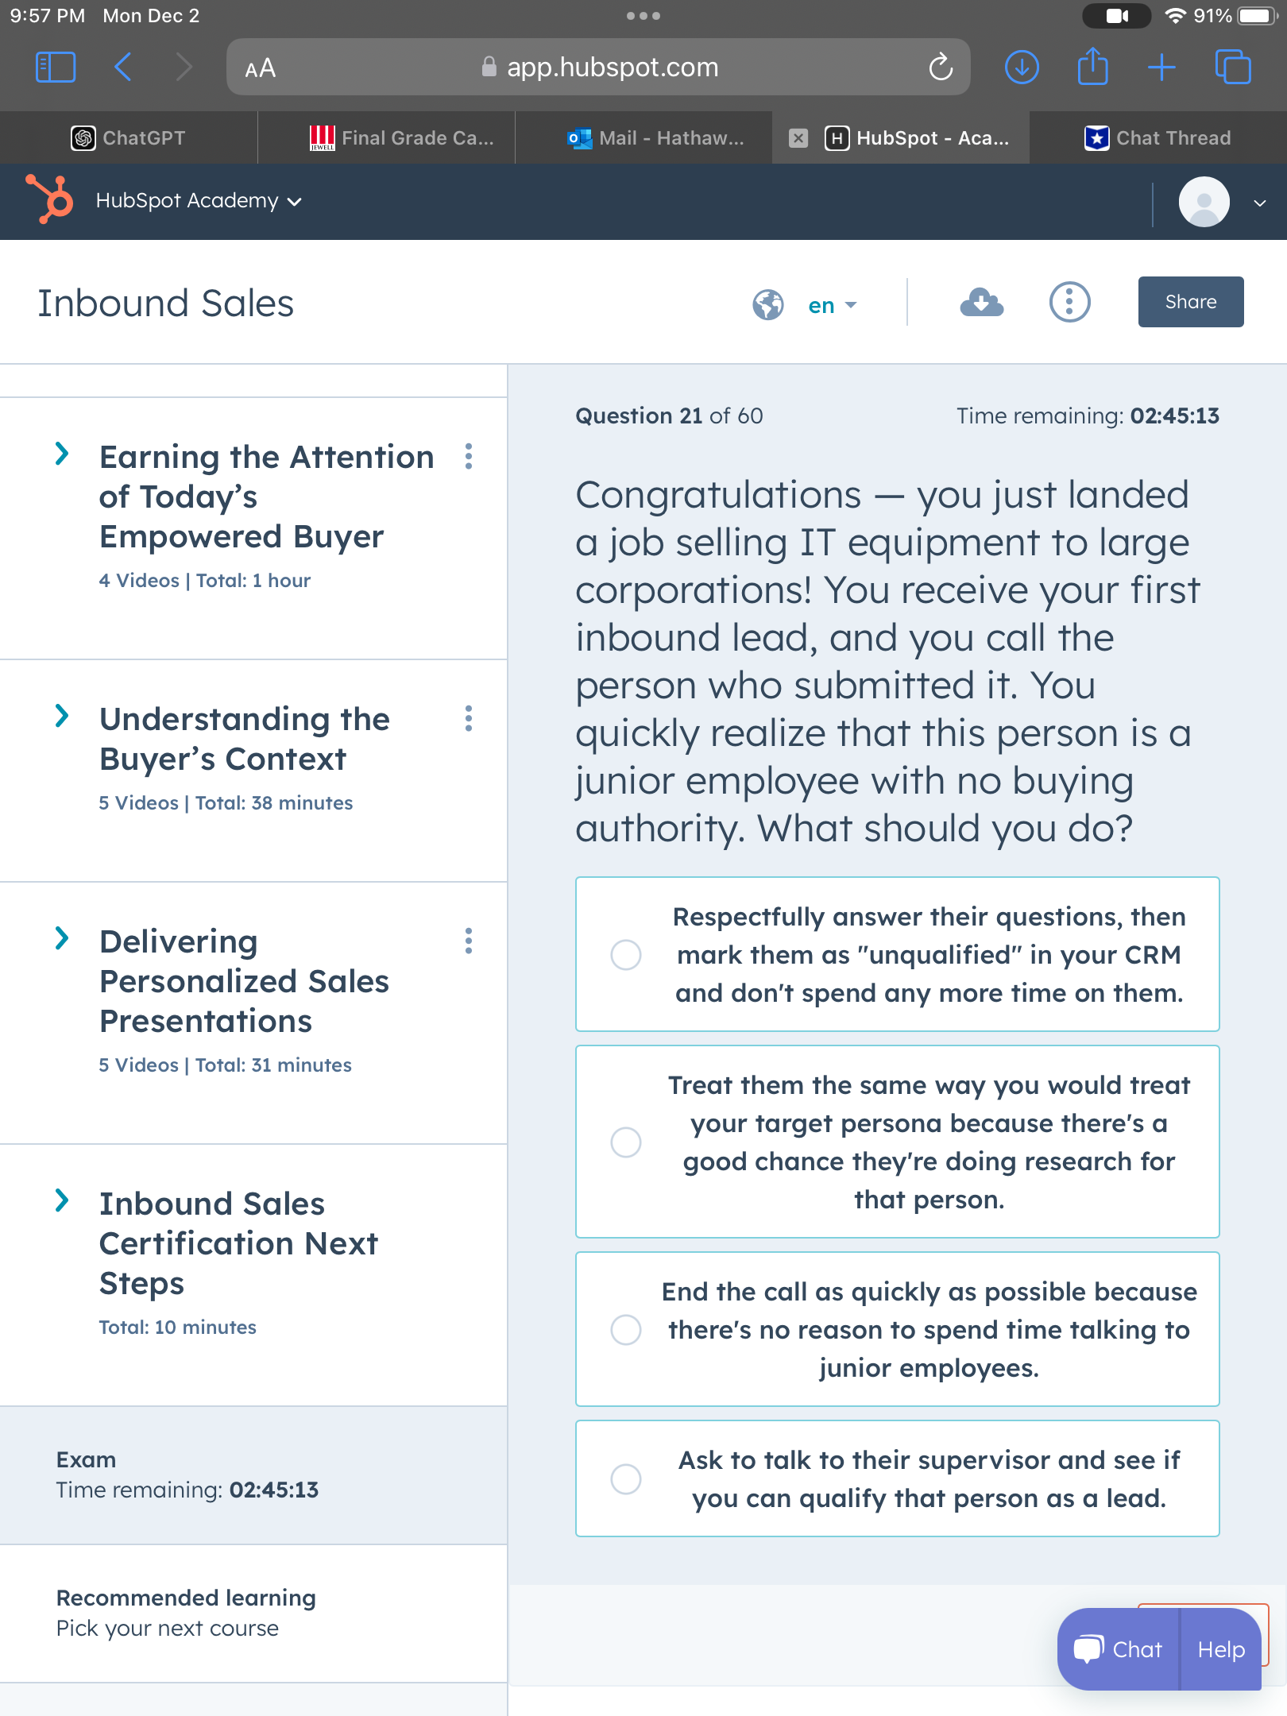
Task: Click the globe language icon
Action: click(x=767, y=304)
